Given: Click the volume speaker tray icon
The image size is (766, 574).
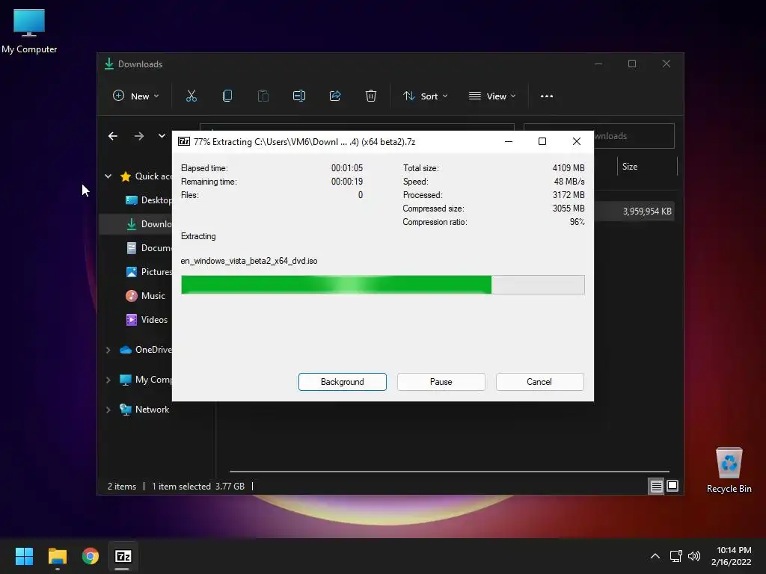Looking at the screenshot, I should [694, 556].
